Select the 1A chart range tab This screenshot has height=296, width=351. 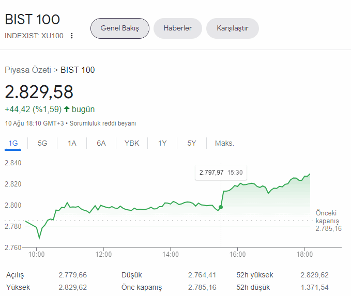click(x=72, y=143)
